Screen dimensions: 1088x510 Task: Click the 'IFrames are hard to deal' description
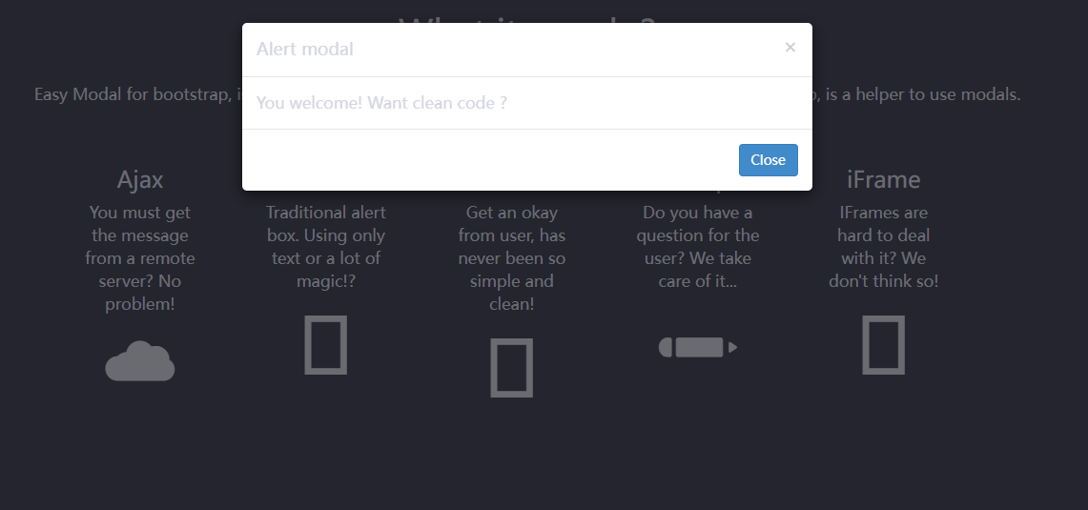pos(883,246)
